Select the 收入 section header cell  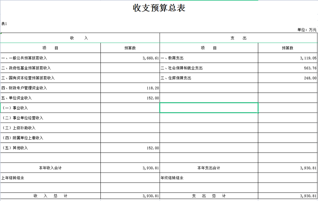click(x=80, y=38)
